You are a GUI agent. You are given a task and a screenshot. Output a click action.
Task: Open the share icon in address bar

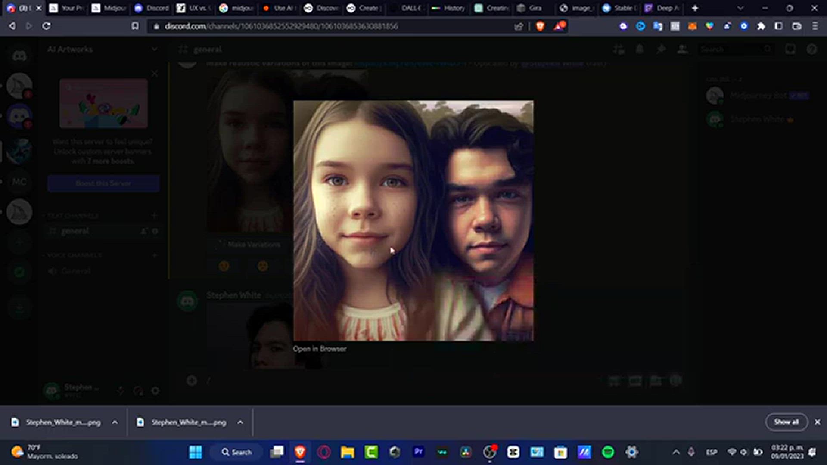pos(519,26)
